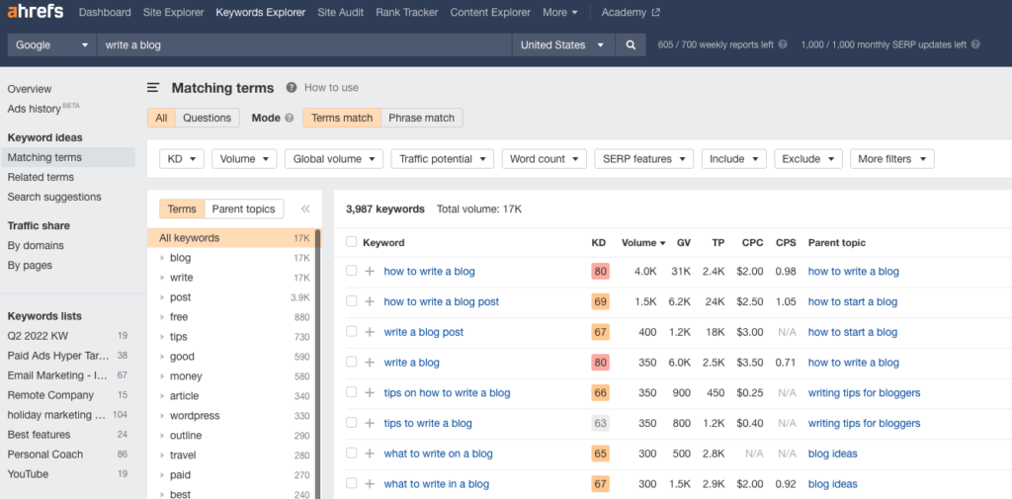Open the hamburger menu beside Matching terms
Viewport: 1012px width, 499px height.
(x=153, y=88)
